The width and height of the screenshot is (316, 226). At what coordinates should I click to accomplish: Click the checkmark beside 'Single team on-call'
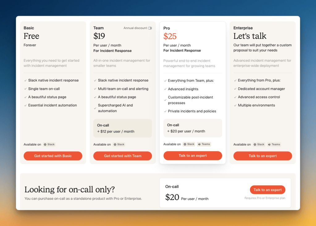25,89
